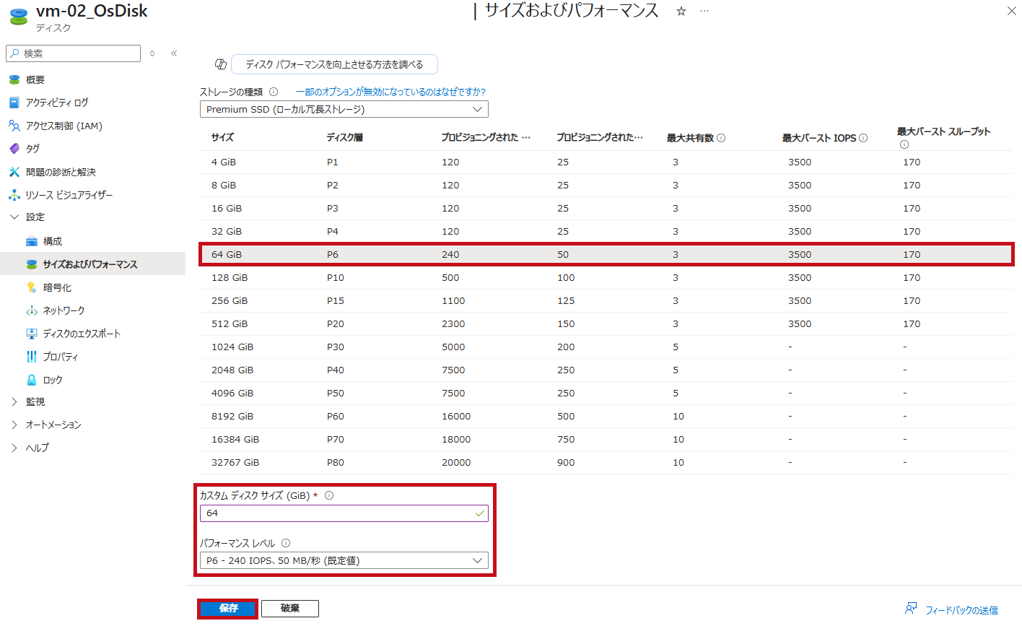
Task: Select the 256 GiB disk size row
Action: click(x=606, y=301)
